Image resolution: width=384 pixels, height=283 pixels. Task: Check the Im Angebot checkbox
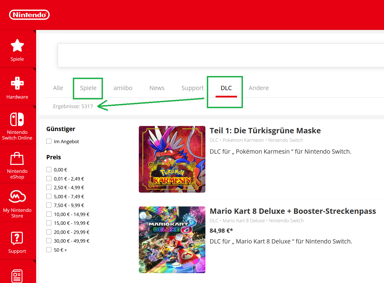click(x=49, y=141)
